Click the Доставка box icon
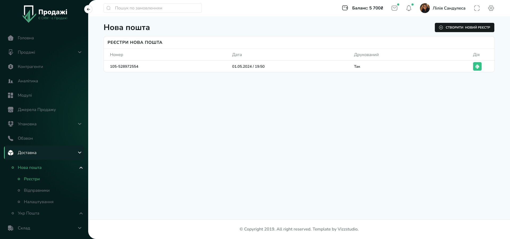Viewport: 510px width, 239px height. (x=11, y=153)
